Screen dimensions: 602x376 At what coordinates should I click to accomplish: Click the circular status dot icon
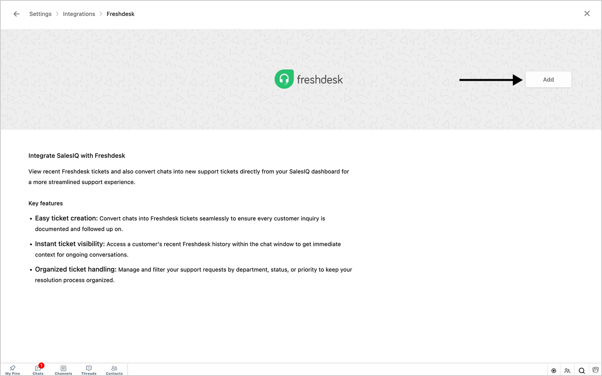click(x=553, y=370)
